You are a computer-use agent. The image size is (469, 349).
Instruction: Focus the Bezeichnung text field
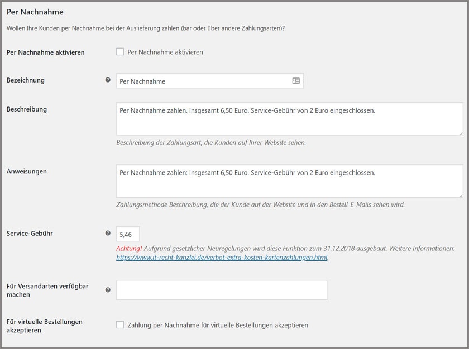(x=204, y=81)
